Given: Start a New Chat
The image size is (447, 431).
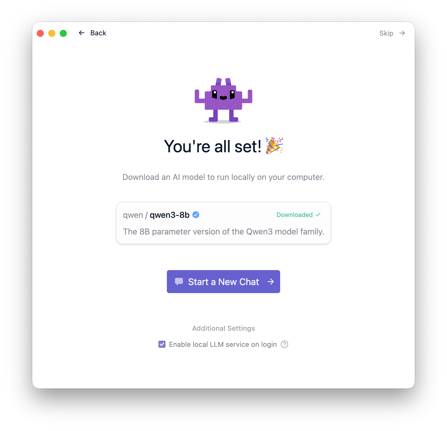Looking at the screenshot, I should coord(223,282).
